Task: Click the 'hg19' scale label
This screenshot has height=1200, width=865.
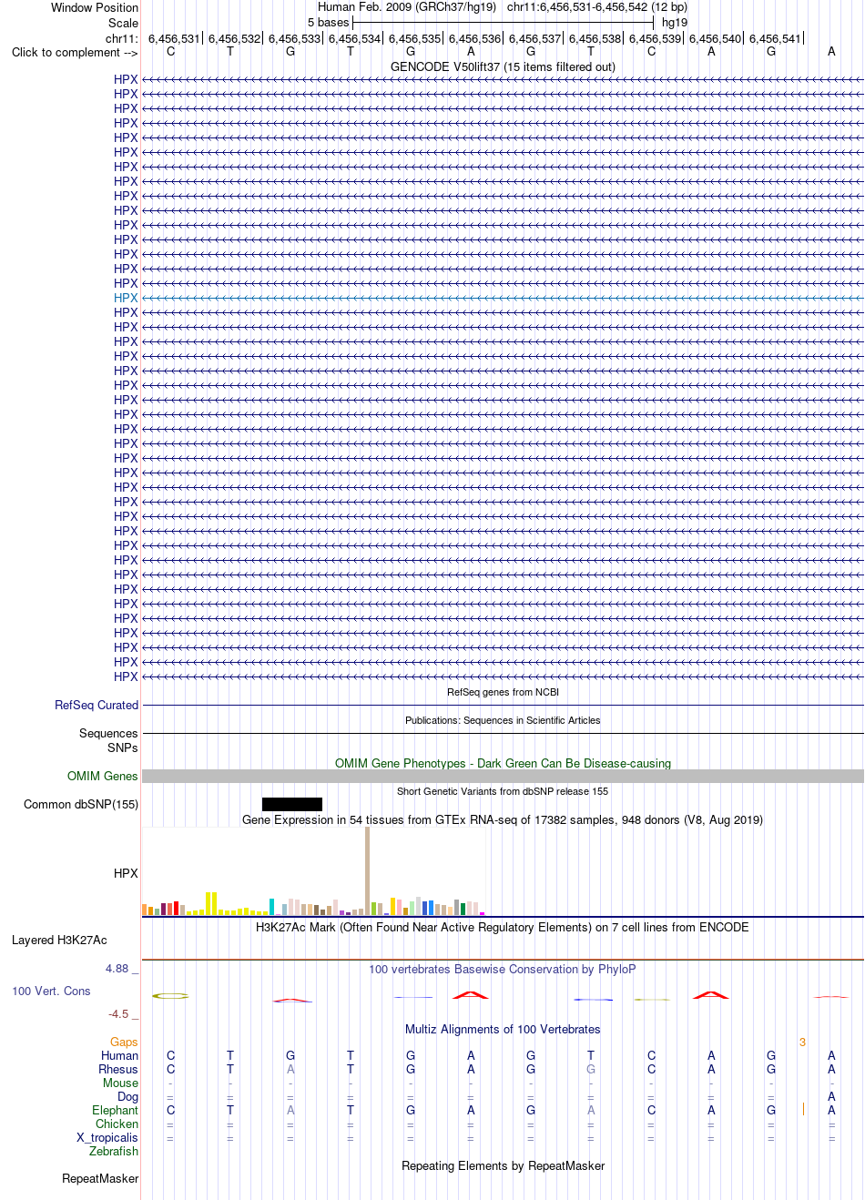Action: (675, 22)
